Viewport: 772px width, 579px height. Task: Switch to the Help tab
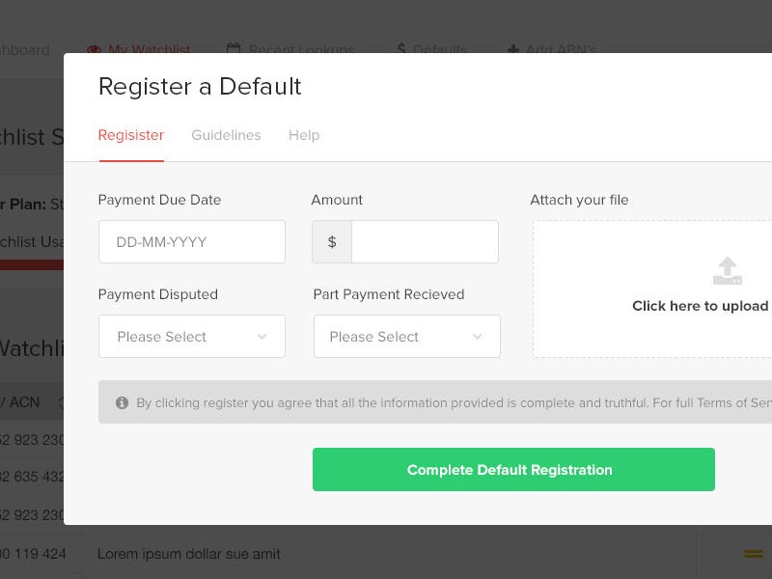(304, 135)
